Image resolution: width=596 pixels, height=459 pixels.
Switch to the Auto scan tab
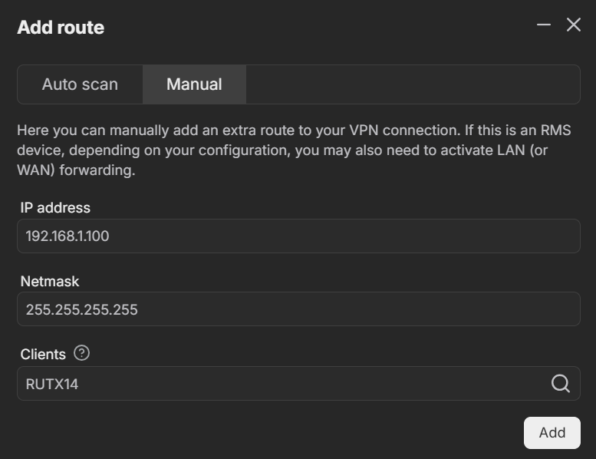pos(80,84)
